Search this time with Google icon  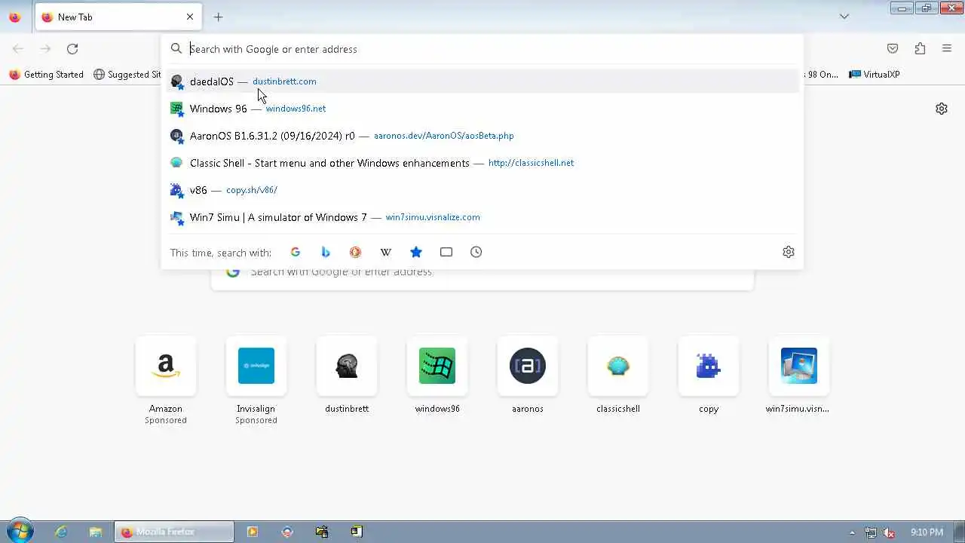(296, 252)
